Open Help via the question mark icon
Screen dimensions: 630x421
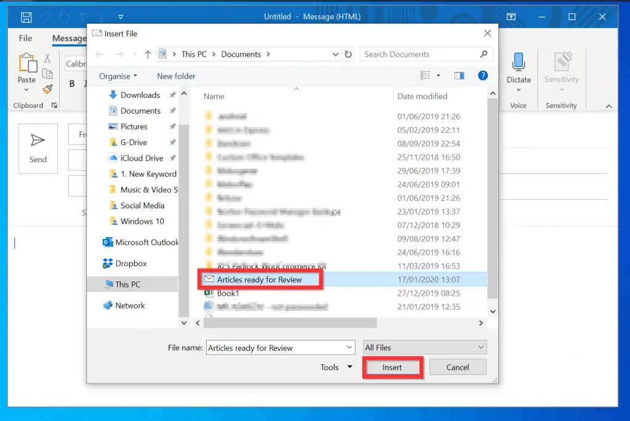483,76
